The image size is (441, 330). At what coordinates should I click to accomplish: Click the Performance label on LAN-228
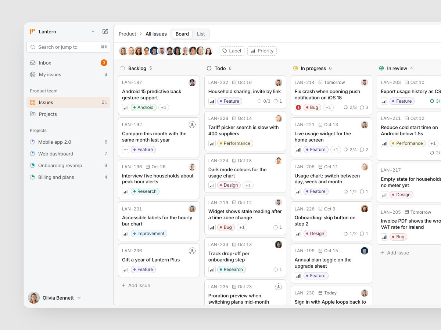(x=235, y=143)
